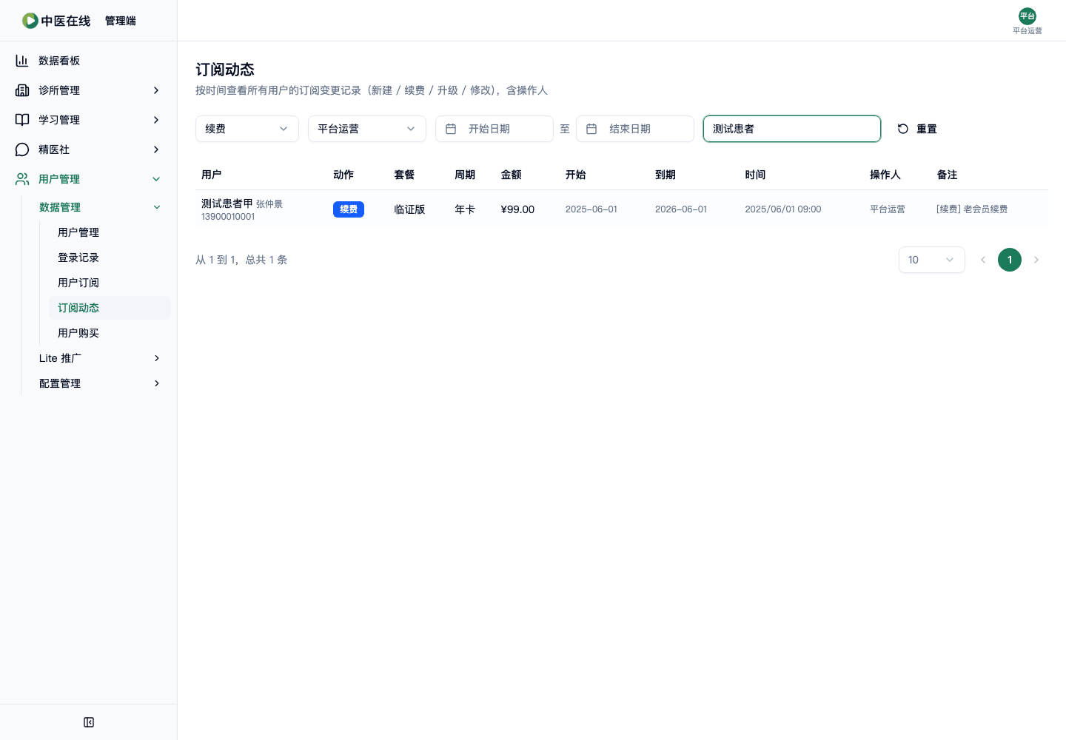The height and width of the screenshot is (740, 1066).
Task: Click the 金额 column header
Action: point(511,175)
